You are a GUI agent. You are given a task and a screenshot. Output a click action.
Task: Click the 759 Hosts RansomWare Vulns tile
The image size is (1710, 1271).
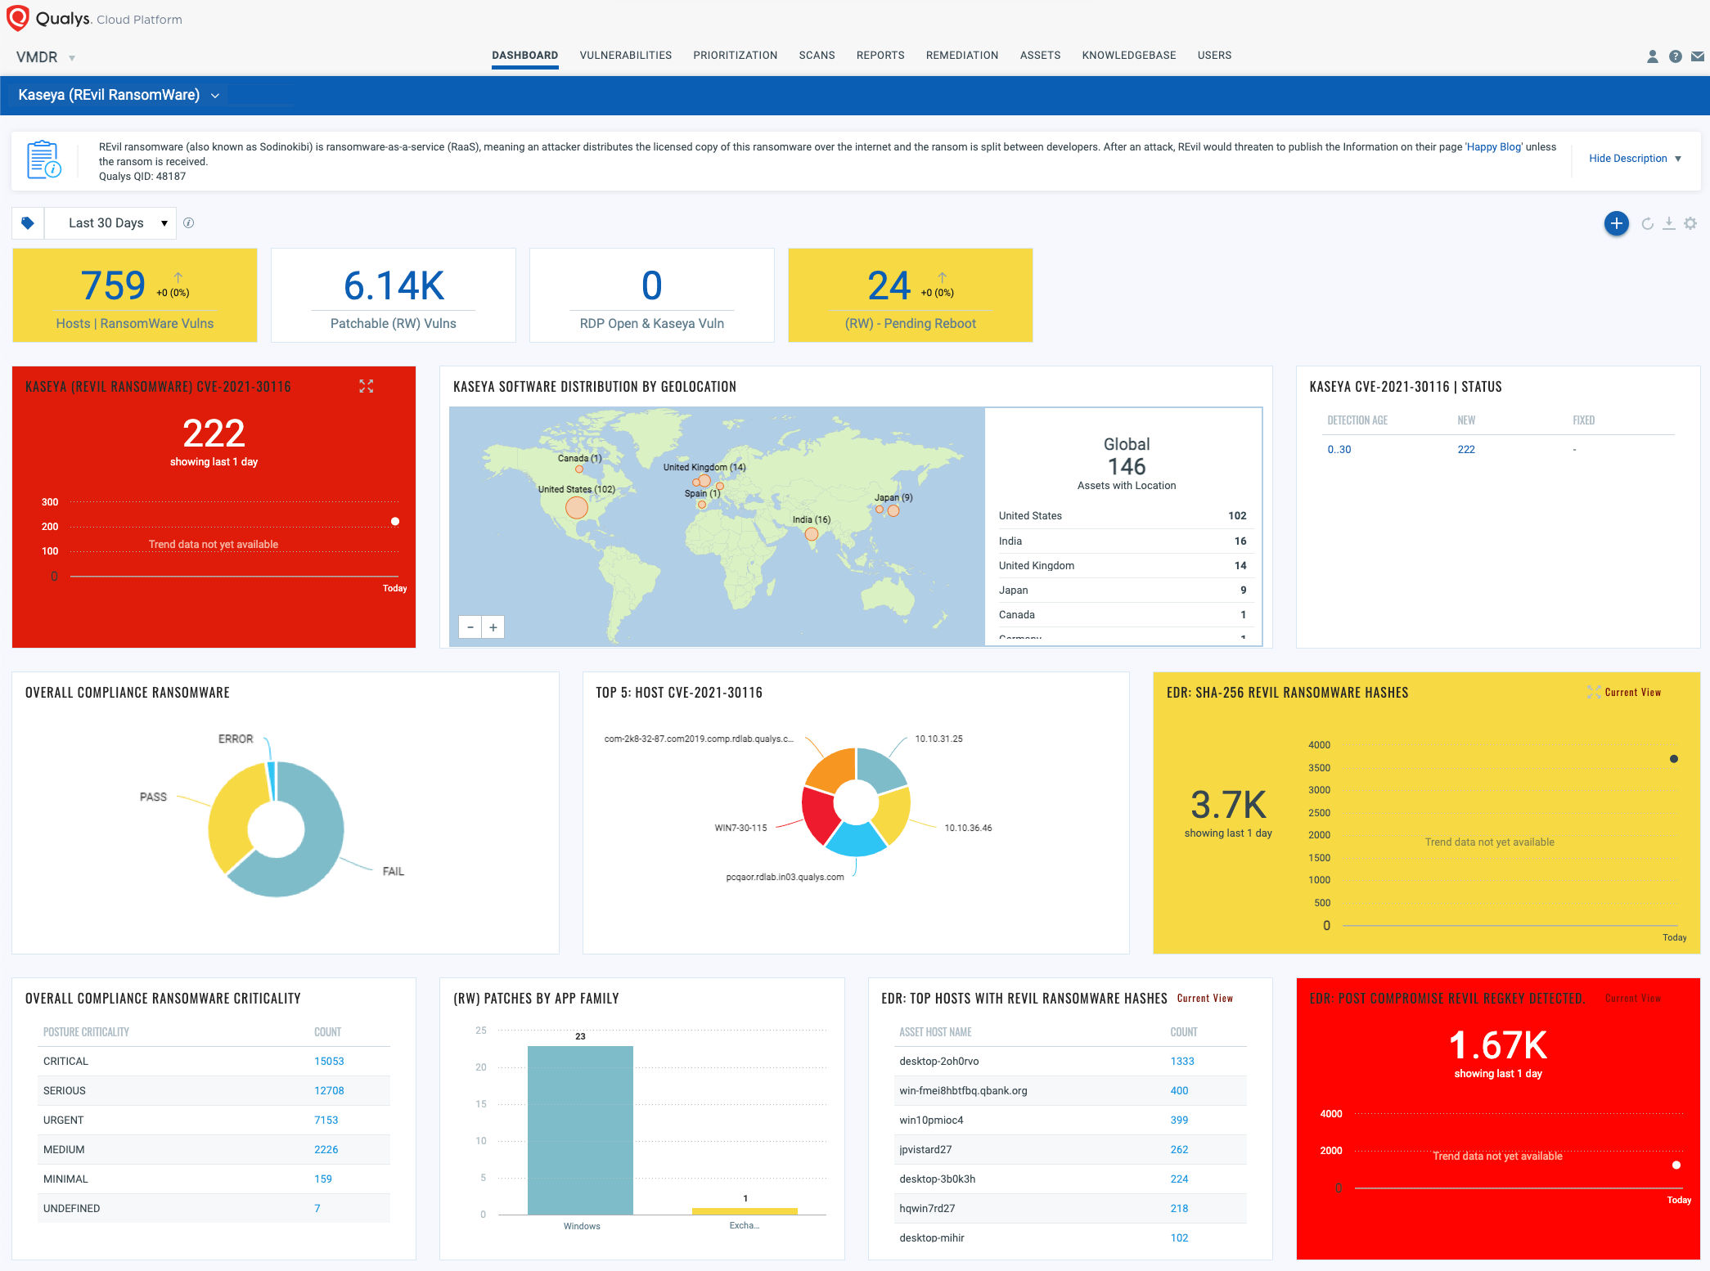click(x=133, y=294)
